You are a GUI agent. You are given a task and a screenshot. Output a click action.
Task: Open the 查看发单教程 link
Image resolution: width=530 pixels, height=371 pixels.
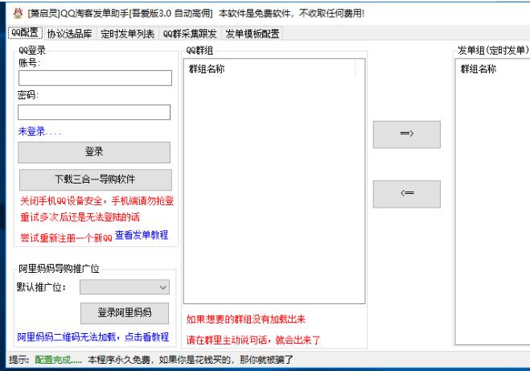[x=142, y=235]
